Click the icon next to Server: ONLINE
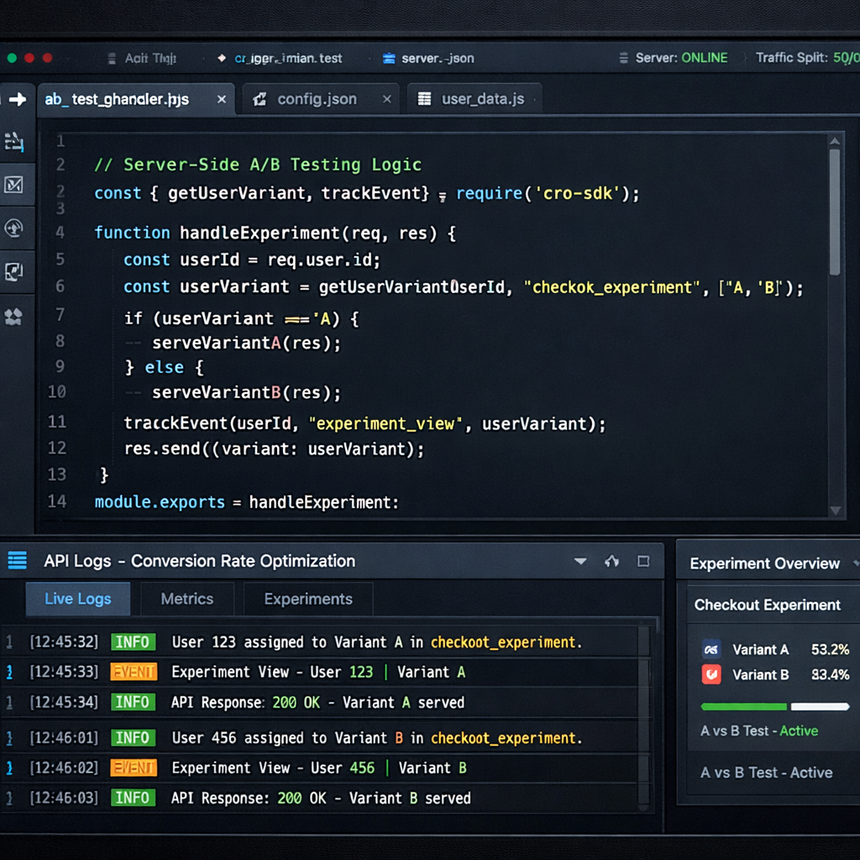This screenshot has width=860, height=860. (x=623, y=58)
